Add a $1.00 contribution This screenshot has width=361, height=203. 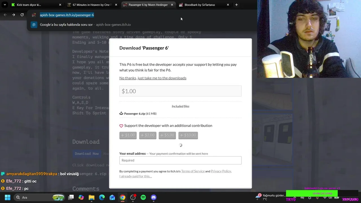(128, 135)
